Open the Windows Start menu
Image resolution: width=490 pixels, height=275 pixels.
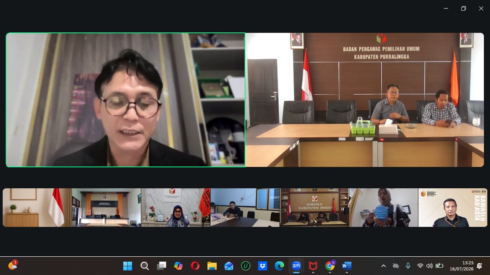127,266
